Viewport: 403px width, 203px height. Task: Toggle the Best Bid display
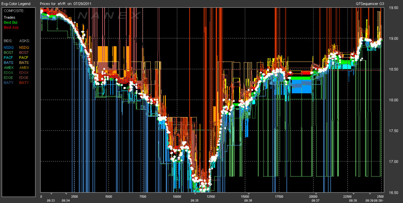[x=11, y=22]
